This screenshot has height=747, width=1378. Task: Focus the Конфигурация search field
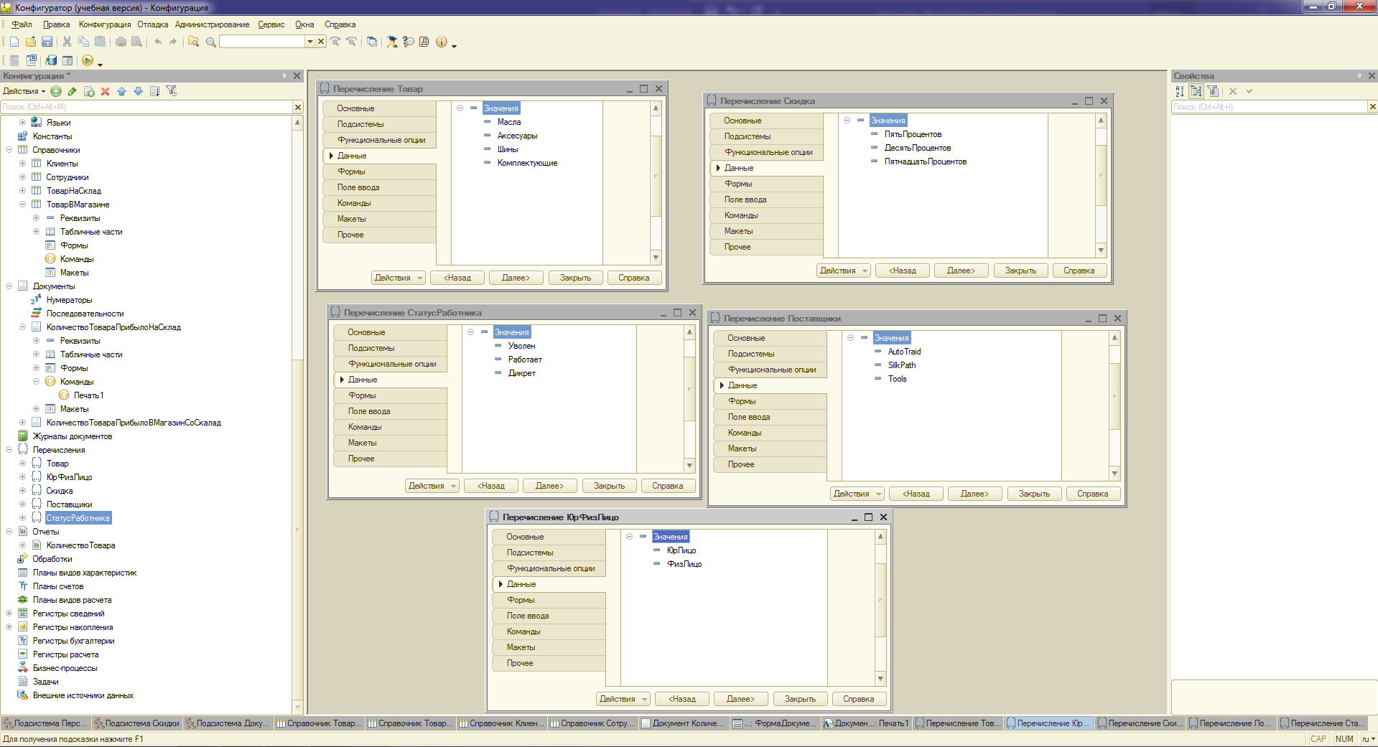(147, 107)
